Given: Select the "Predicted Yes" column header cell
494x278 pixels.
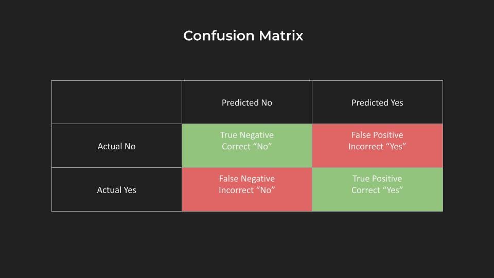Looking at the screenshot, I should (x=377, y=102).
